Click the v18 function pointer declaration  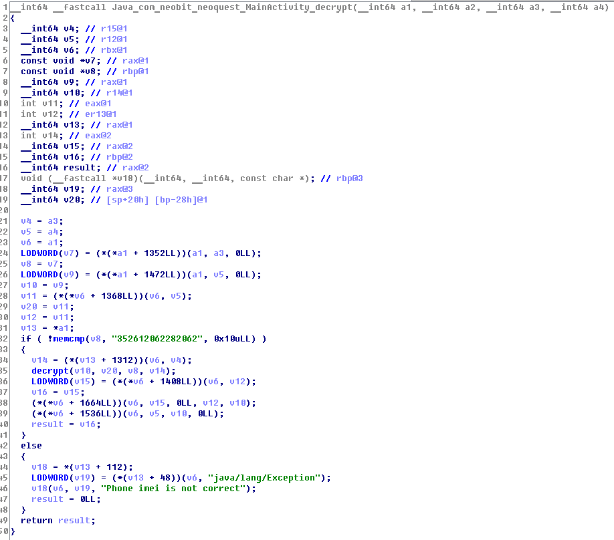[168, 178]
